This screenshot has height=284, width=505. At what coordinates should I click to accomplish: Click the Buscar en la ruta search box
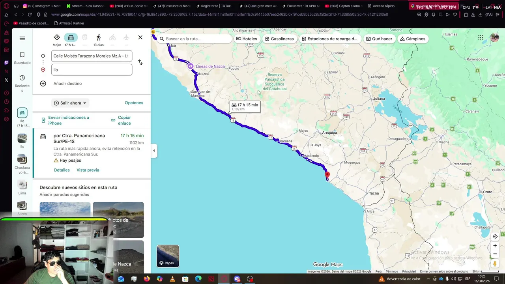tap(194, 39)
